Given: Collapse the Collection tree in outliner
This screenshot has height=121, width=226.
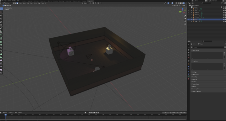Looking at the screenshot, I should click(x=190, y=7).
